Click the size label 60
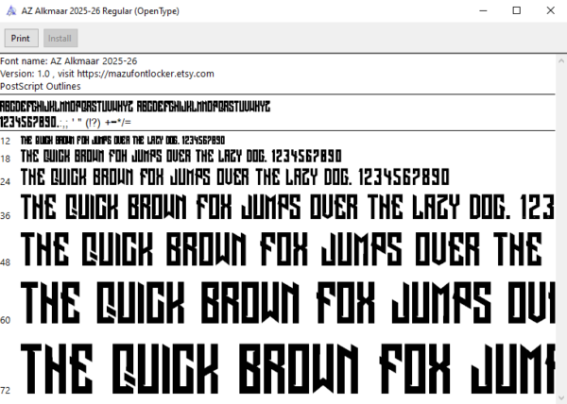The height and width of the screenshot is (404, 567). click(6, 320)
